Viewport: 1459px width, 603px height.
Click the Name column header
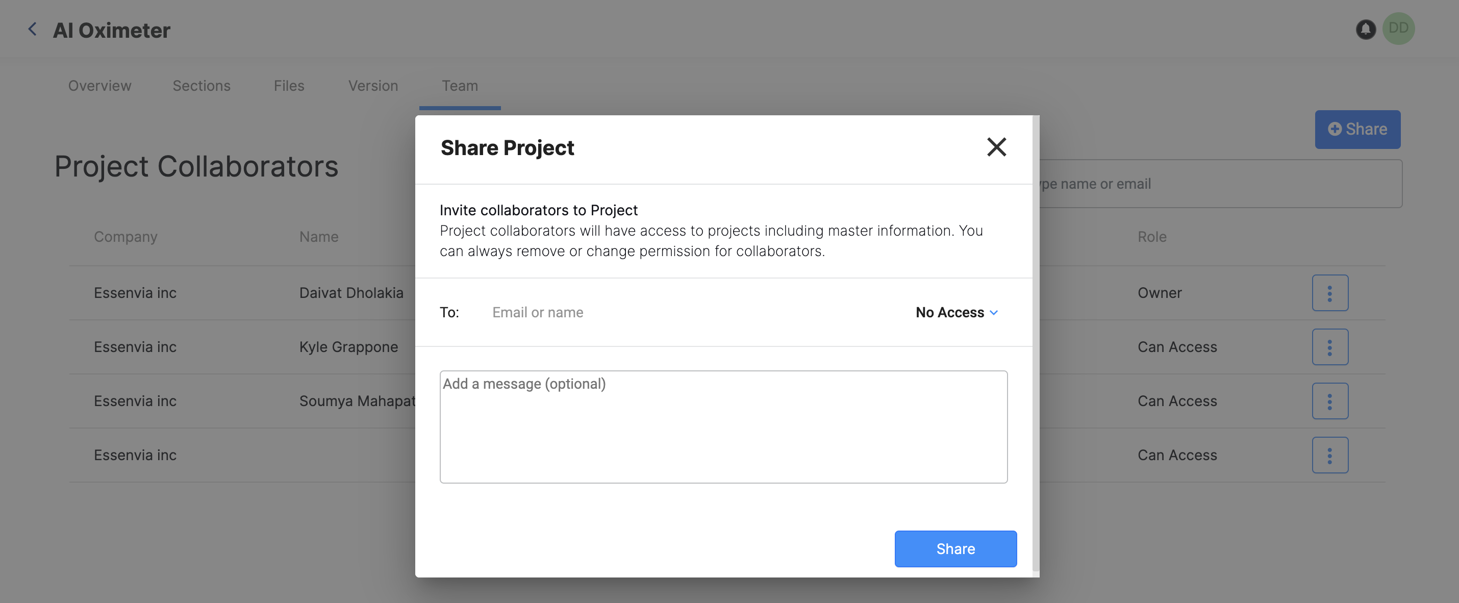[x=319, y=237]
